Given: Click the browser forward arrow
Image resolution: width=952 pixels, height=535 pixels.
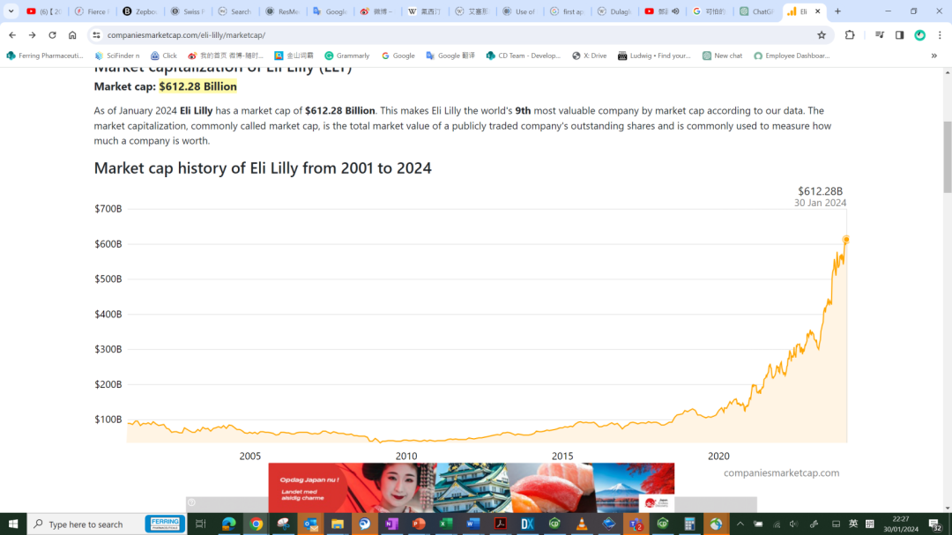Looking at the screenshot, I should [33, 35].
